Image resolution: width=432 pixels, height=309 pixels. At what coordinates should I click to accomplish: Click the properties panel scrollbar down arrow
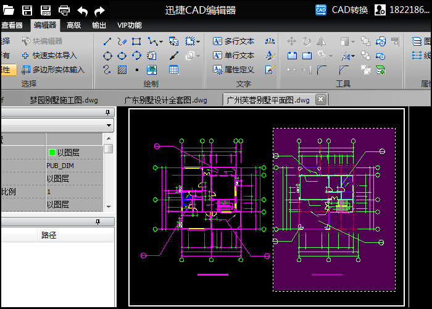(x=109, y=206)
